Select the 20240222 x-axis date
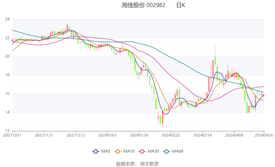Viewport: 275px width, 167px height. [170, 134]
